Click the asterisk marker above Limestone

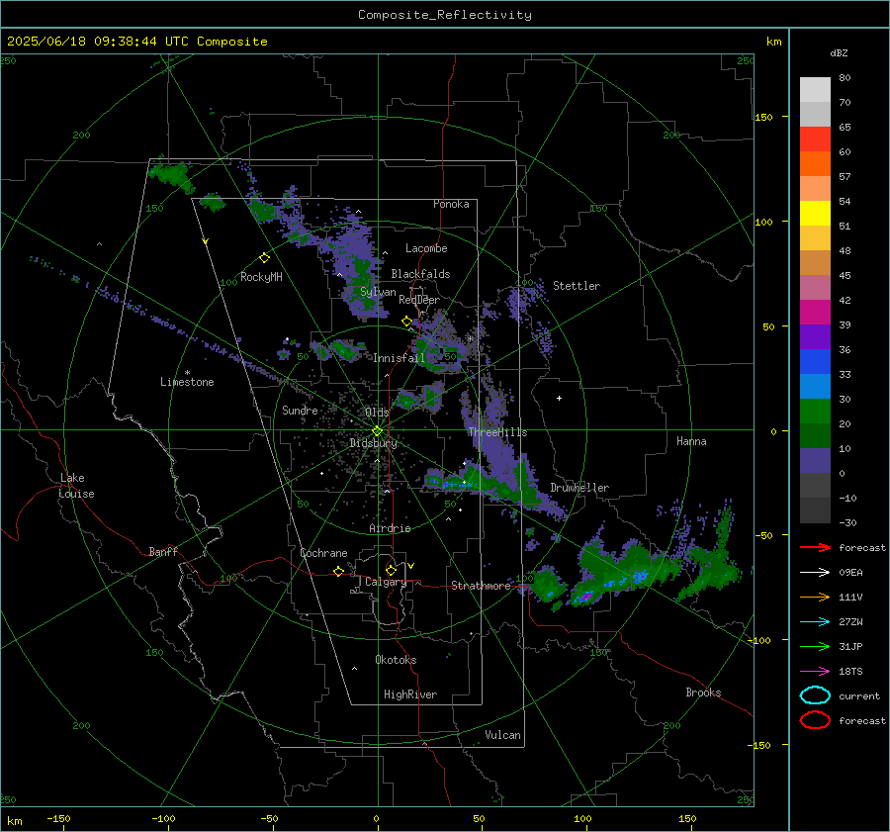(187, 373)
